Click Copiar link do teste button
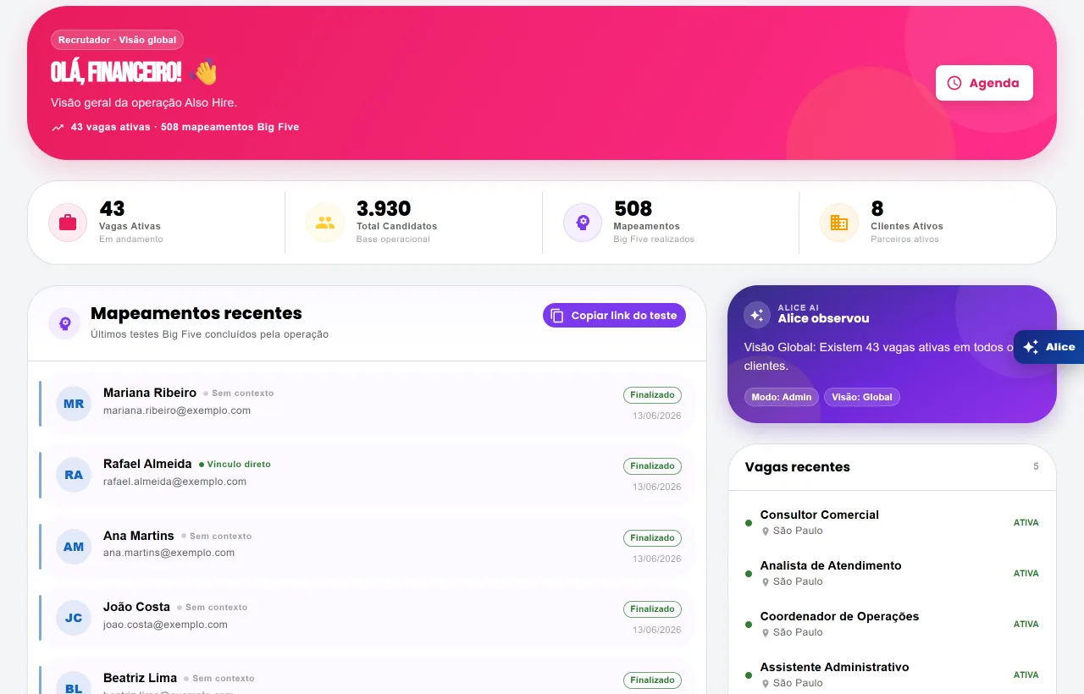The image size is (1084, 694). point(614,316)
